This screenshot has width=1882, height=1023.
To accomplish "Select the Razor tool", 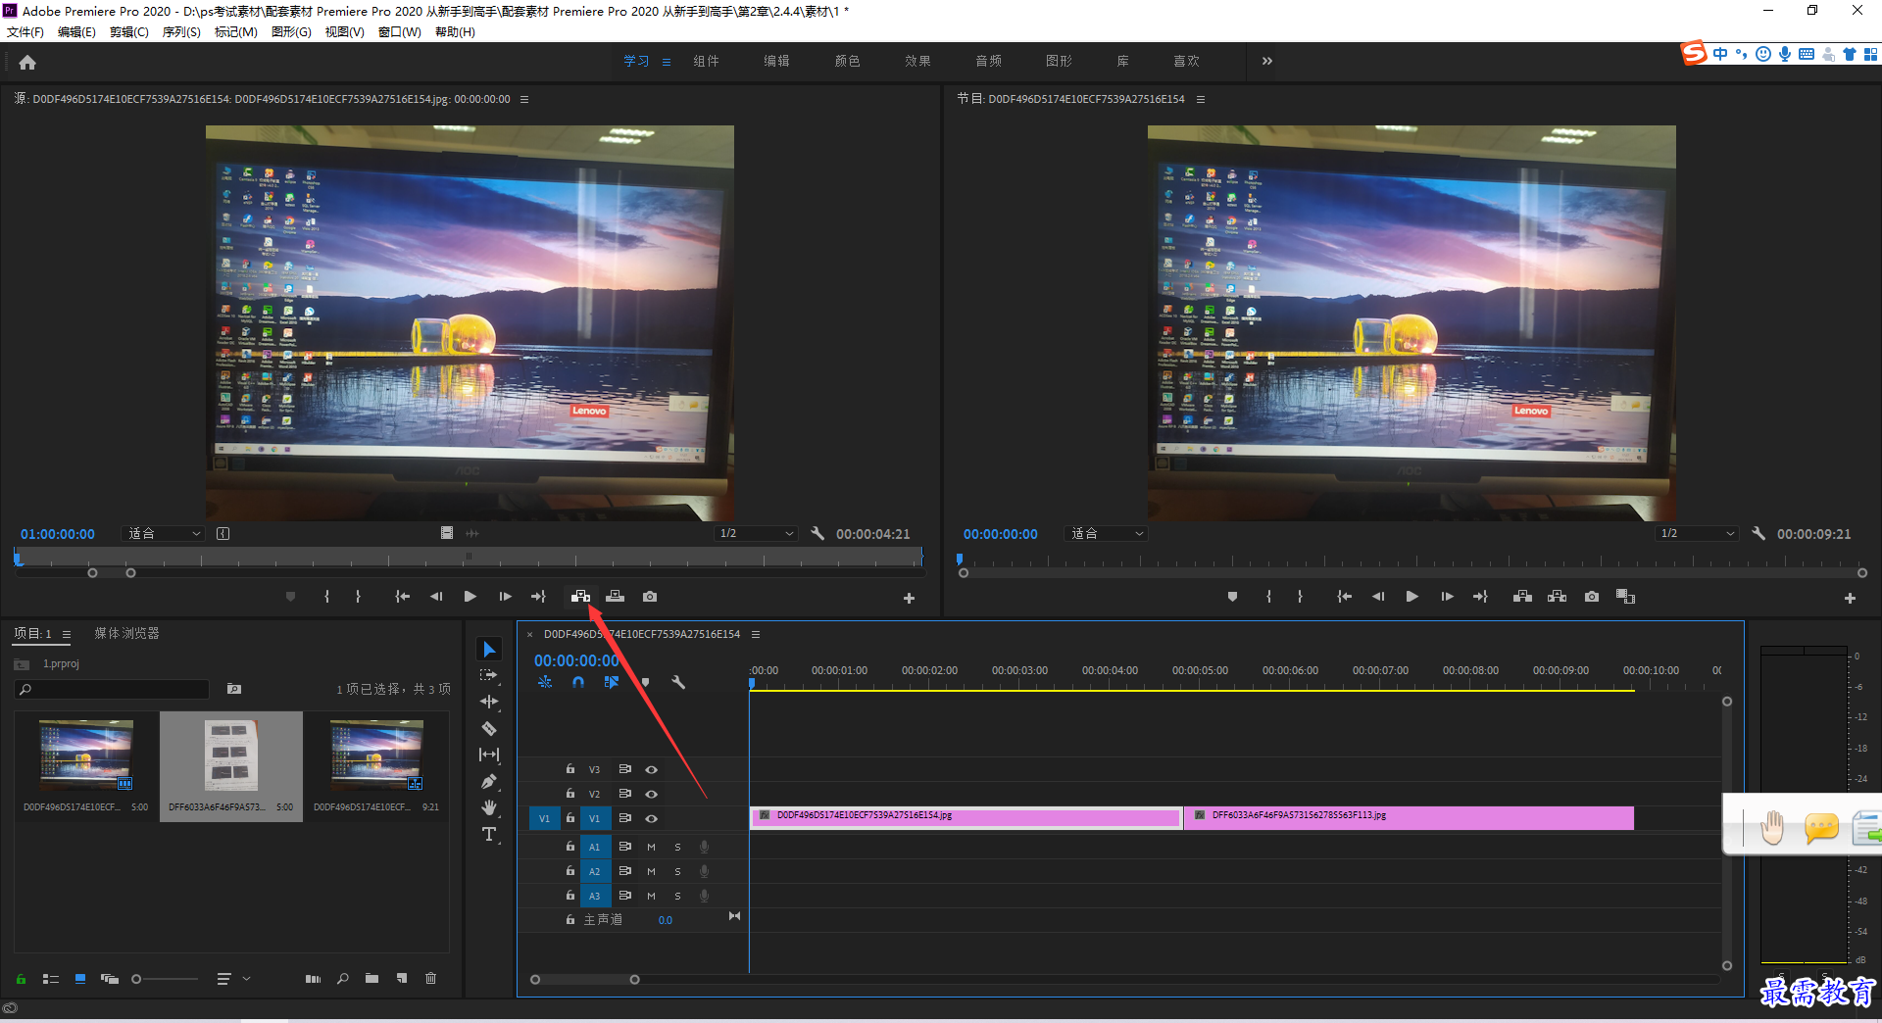I will tap(489, 728).
